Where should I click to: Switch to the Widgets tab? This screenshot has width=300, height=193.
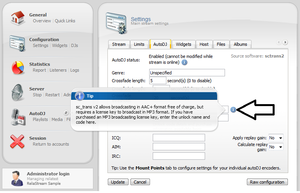tap(184, 44)
